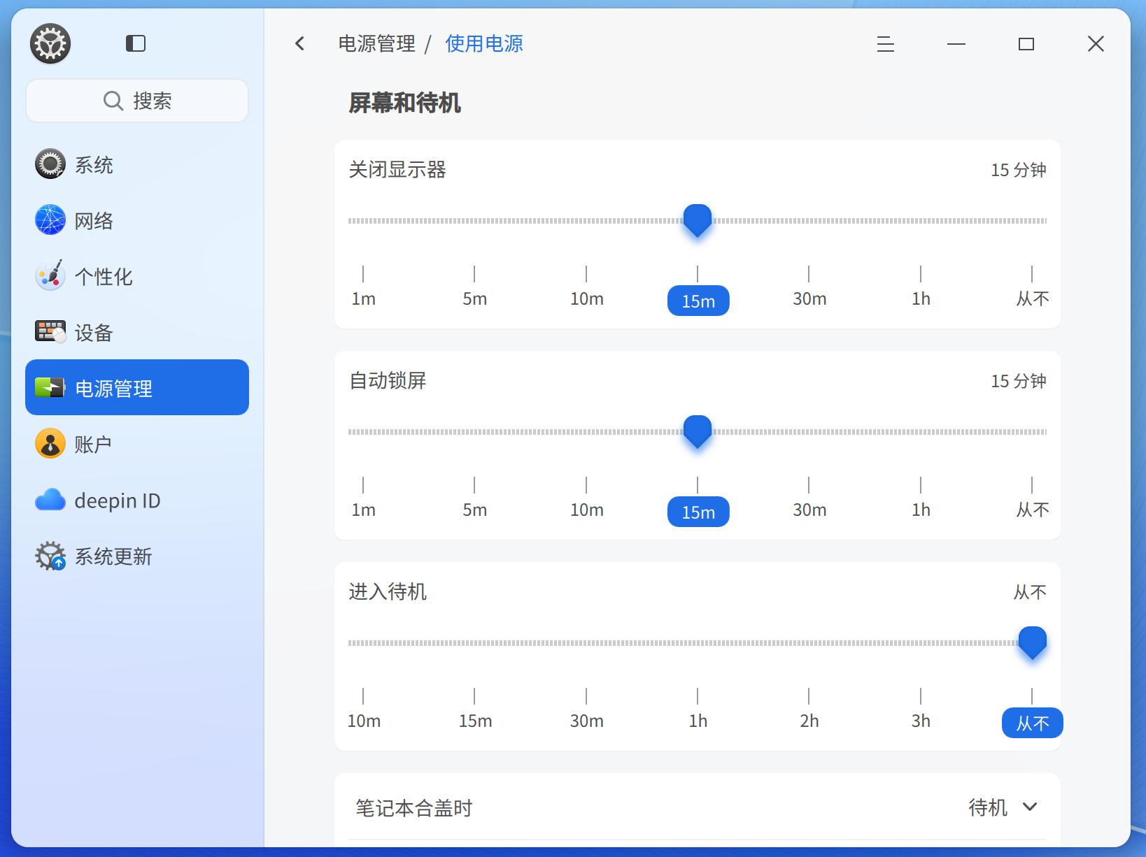Select 电源管理 power management in sidebar
Image resolution: width=1146 pixels, height=857 pixels.
click(137, 387)
